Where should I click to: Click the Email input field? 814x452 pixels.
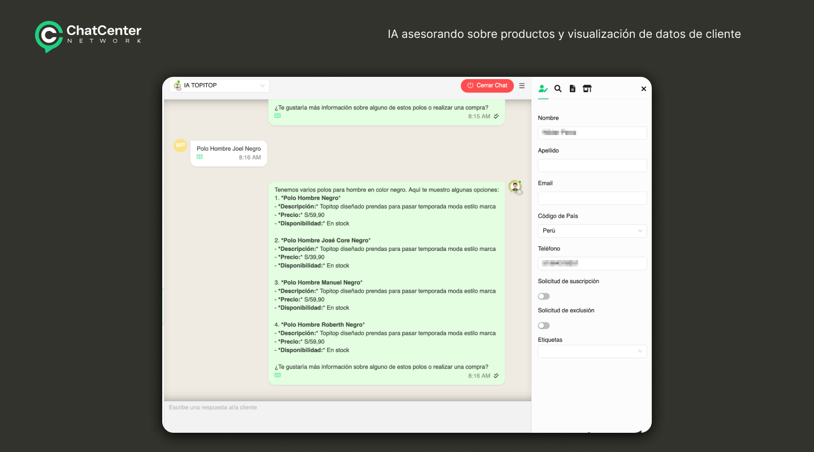[592, 198]
